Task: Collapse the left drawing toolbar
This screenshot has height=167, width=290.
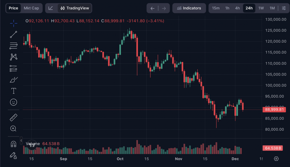Action: [x=21, y=140]
